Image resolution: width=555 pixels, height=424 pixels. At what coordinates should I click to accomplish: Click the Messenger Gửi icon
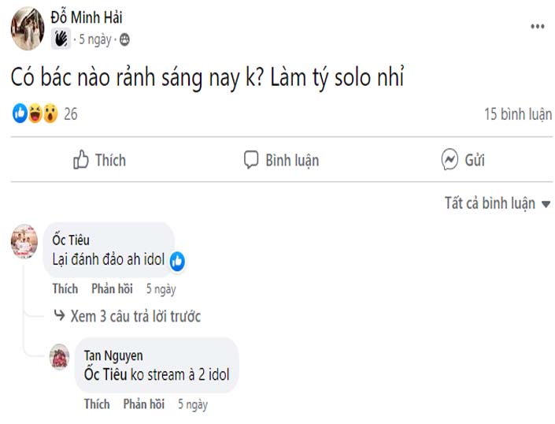click(450, 160)
